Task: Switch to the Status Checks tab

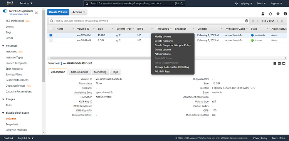Action: 80,72
